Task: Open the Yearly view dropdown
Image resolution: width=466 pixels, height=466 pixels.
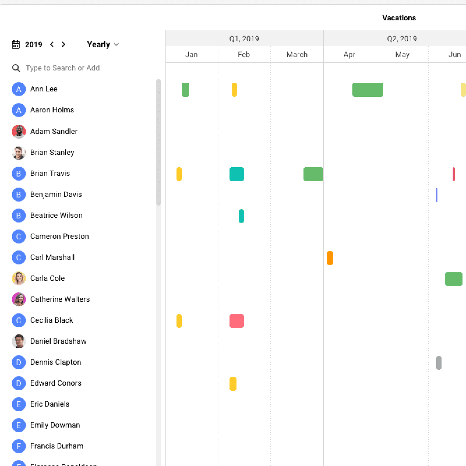Action: (103, 45)
